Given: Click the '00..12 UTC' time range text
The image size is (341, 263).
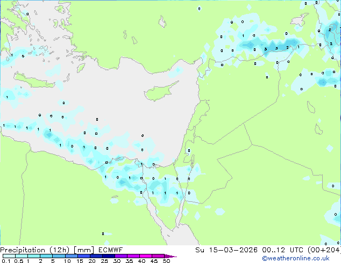Looking at the screenshot, I should tap(283, 250).
